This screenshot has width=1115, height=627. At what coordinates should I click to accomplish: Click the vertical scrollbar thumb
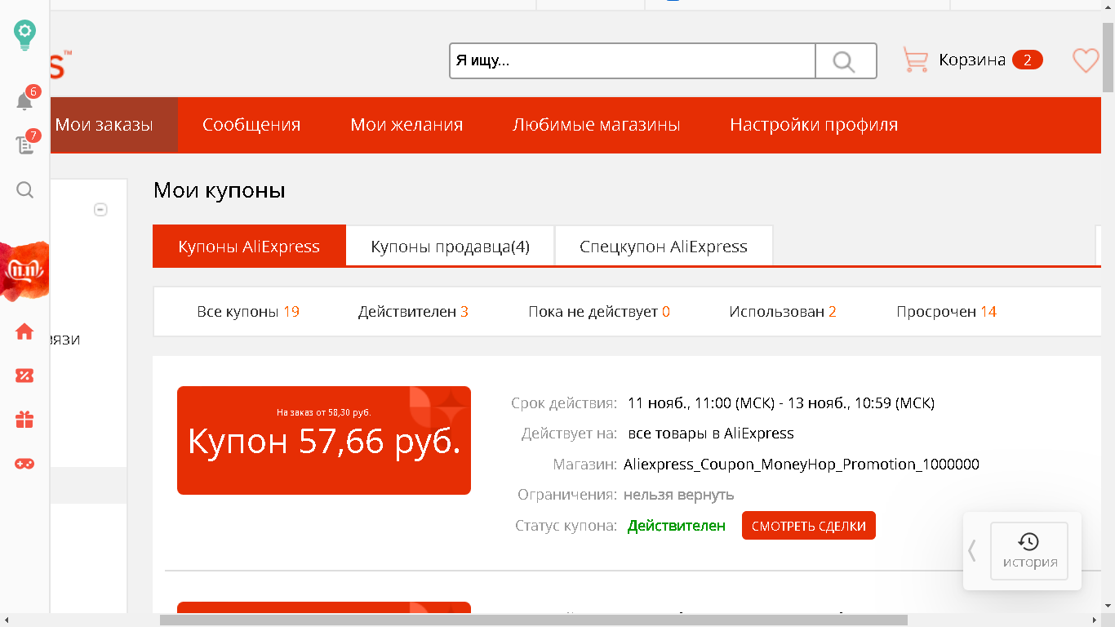1108,57
